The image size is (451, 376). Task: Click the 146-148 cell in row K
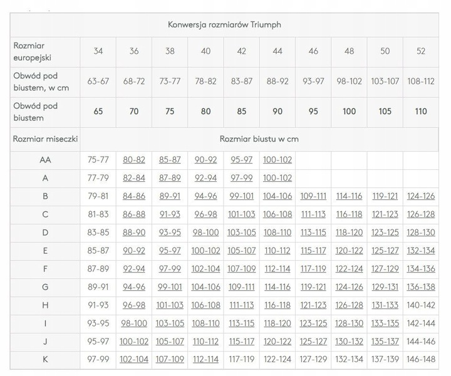point(421,360)
